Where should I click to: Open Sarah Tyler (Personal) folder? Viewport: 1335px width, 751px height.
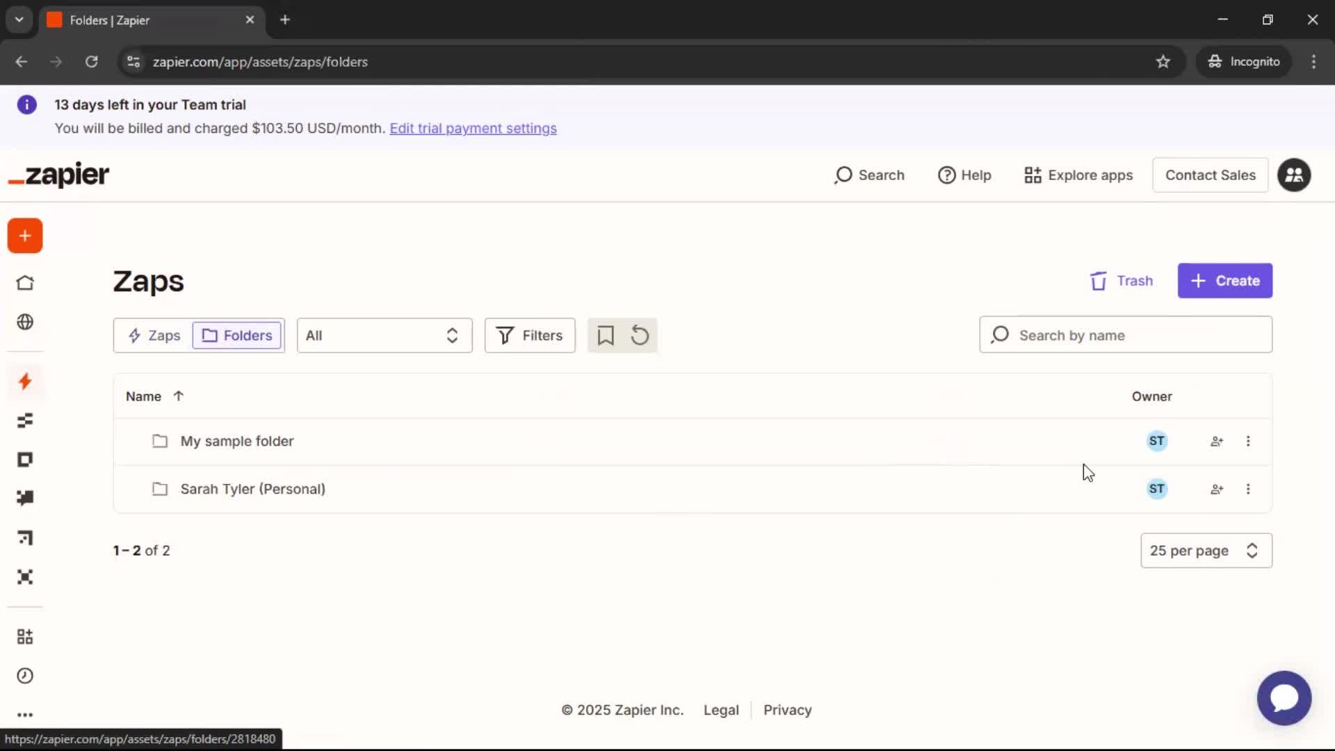252,489
